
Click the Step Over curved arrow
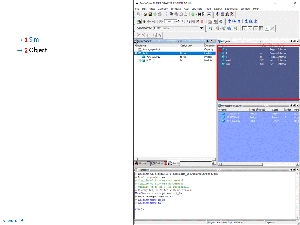click(x=234, y=21)
